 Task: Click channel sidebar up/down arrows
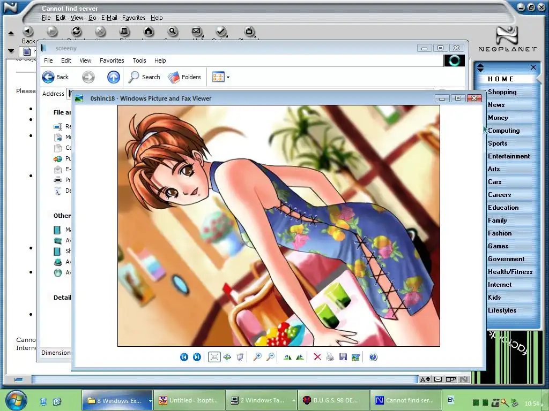point(480,67)
